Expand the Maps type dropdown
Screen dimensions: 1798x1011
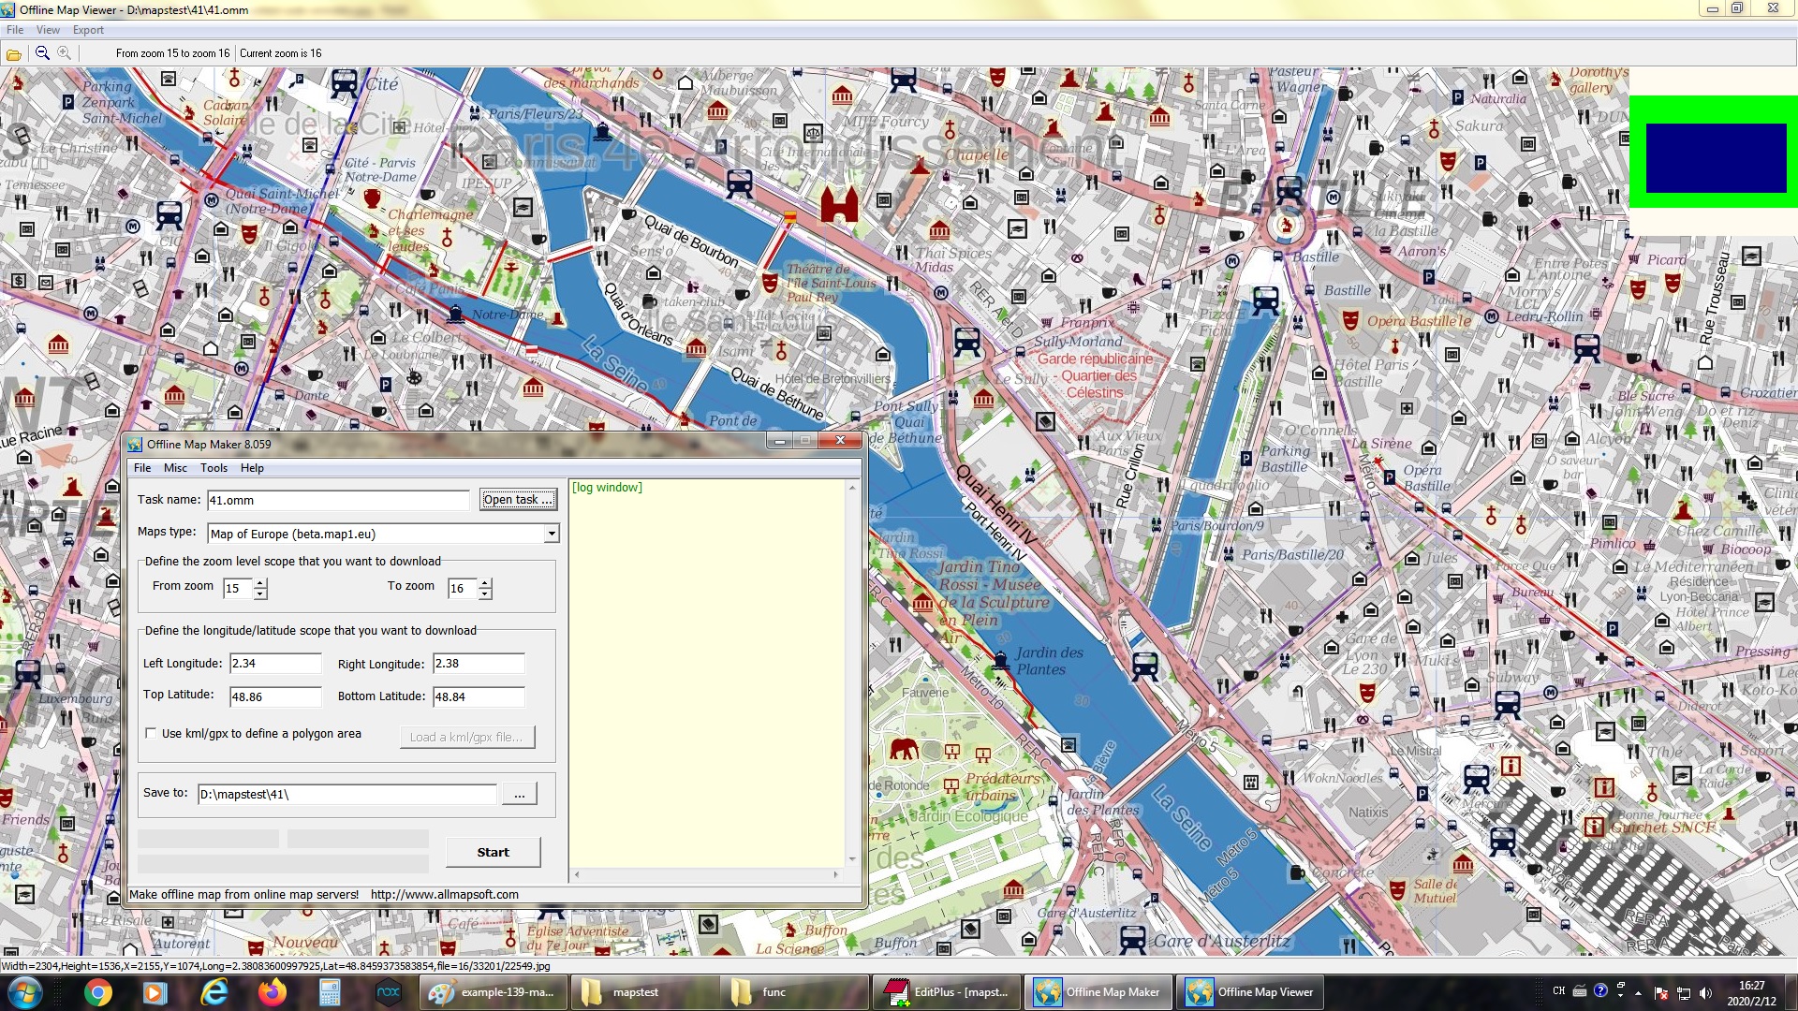click(x=552, y=534)
